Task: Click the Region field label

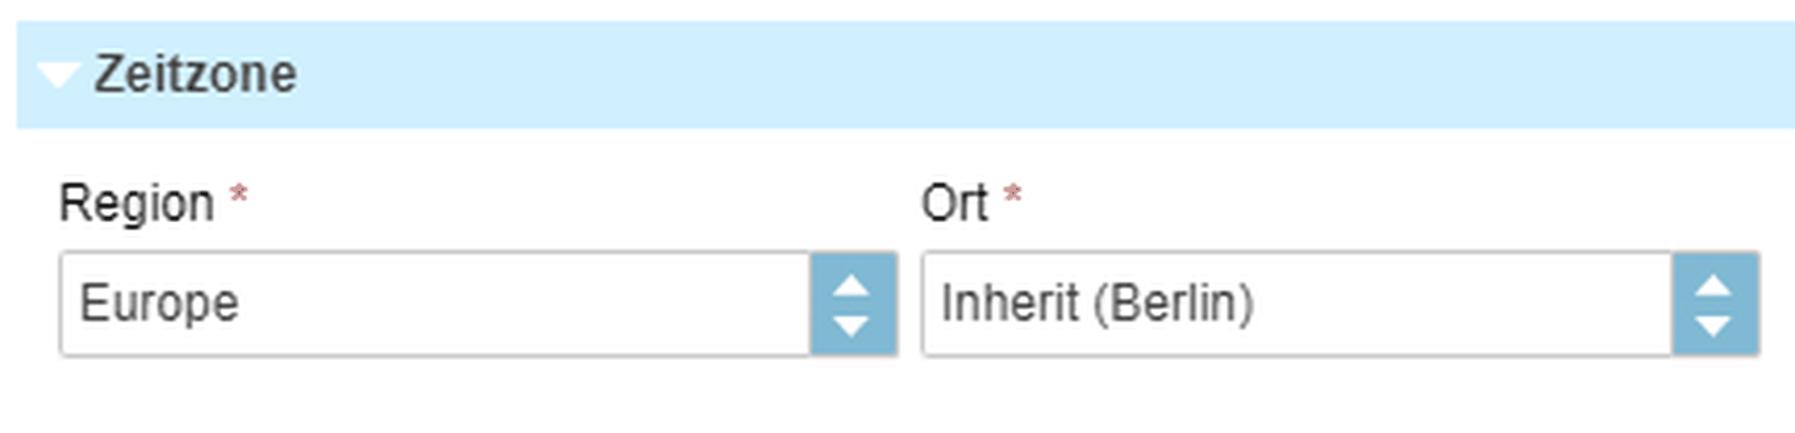Action: tap(136, 204)
